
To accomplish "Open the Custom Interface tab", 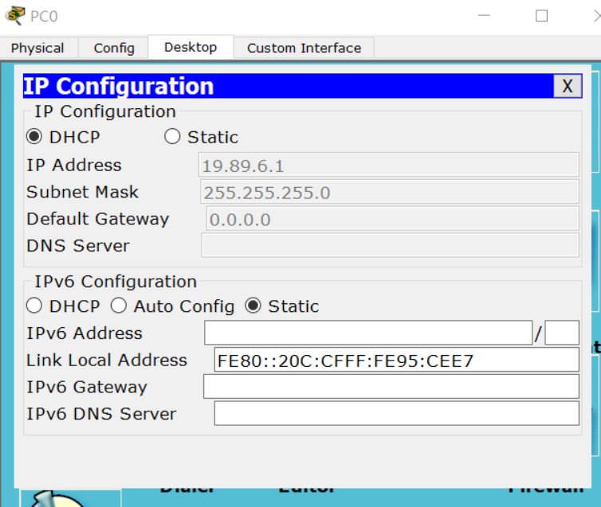I will (304, 49).
